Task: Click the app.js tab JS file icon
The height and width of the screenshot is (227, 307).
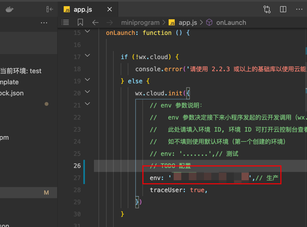Action: tap(67, 9)
